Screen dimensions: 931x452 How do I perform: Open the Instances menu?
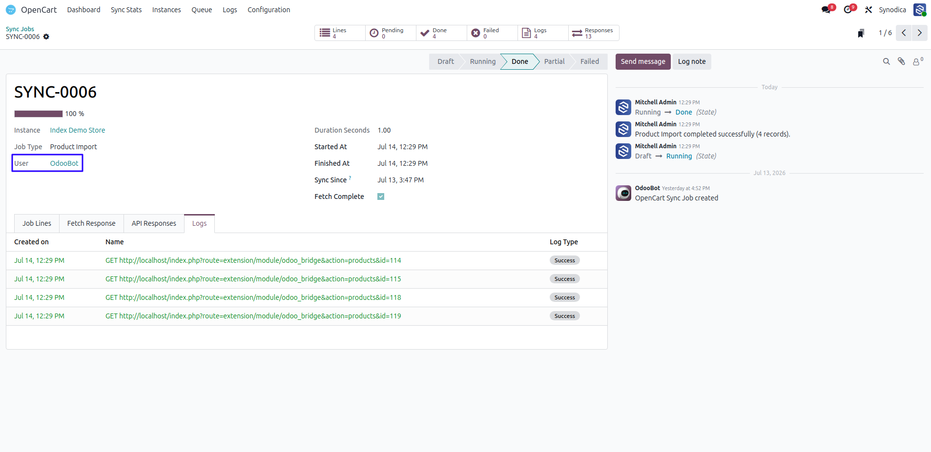point(166,10)
